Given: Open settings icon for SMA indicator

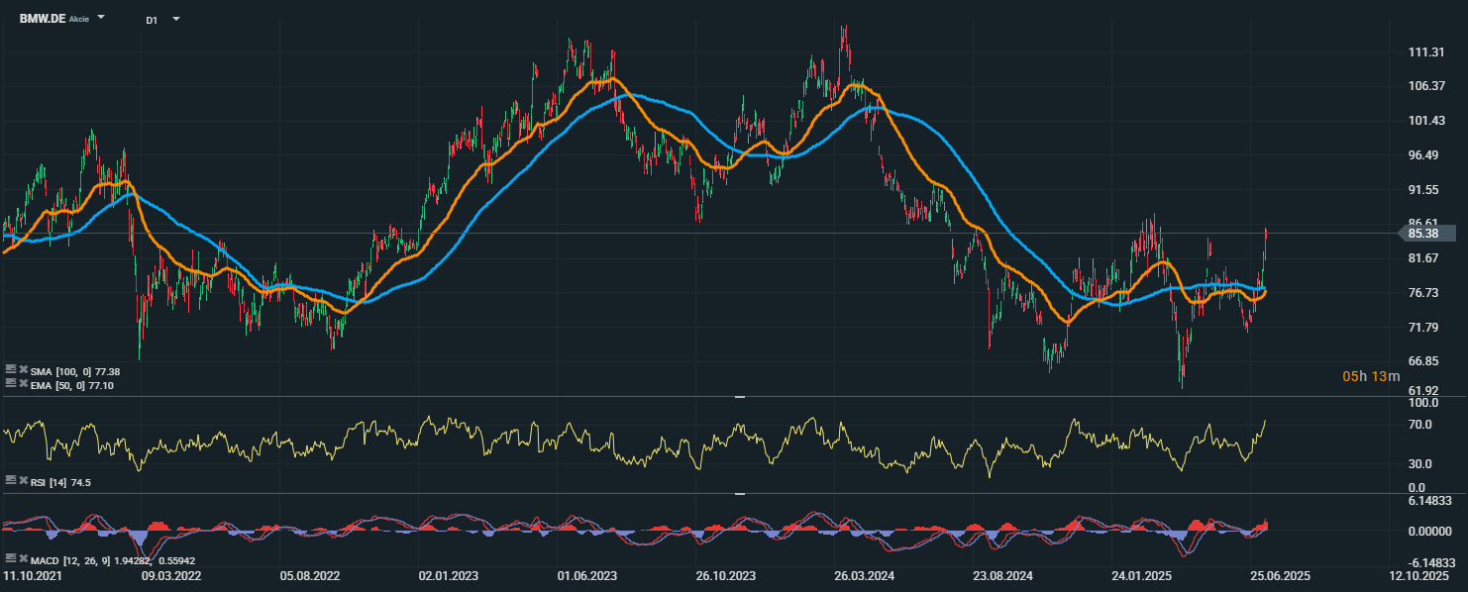Looking at the screenshot, I should (10, 369).
